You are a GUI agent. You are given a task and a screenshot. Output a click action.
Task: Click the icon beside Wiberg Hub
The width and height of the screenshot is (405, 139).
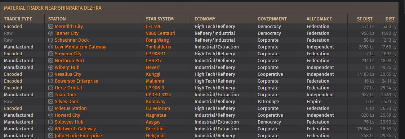click(x=50, y=68)
